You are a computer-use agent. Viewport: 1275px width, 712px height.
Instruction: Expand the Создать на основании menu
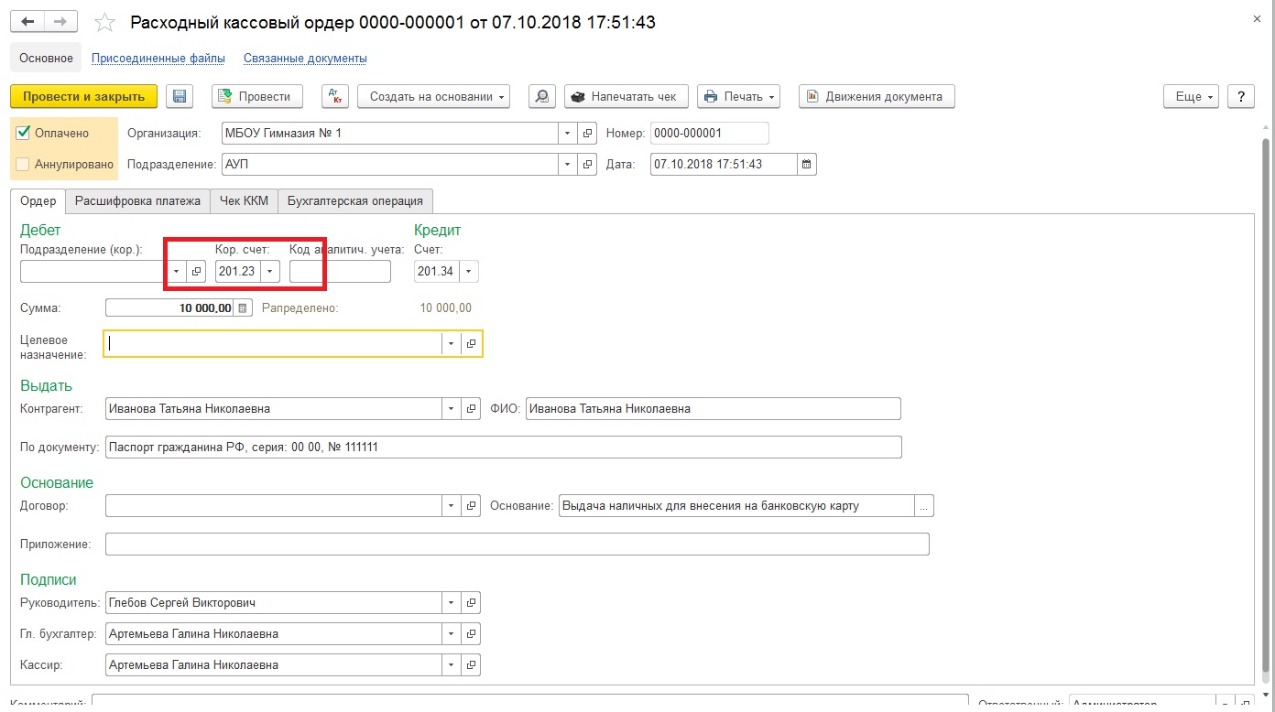433,96
